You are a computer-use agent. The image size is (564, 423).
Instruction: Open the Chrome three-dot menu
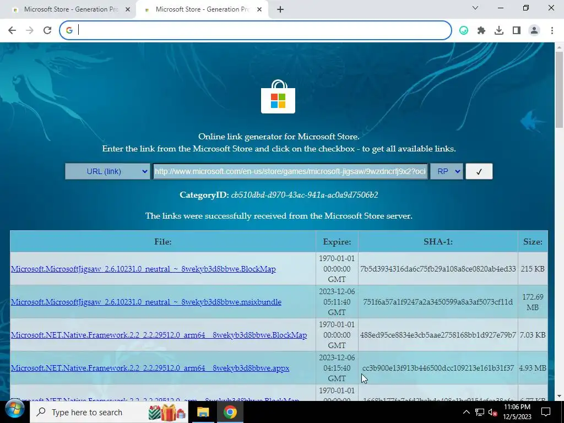pos(552,31)
